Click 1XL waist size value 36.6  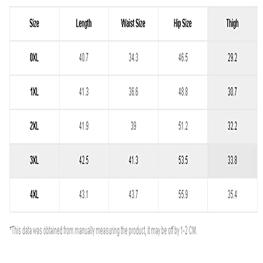(x=134, y=92)
